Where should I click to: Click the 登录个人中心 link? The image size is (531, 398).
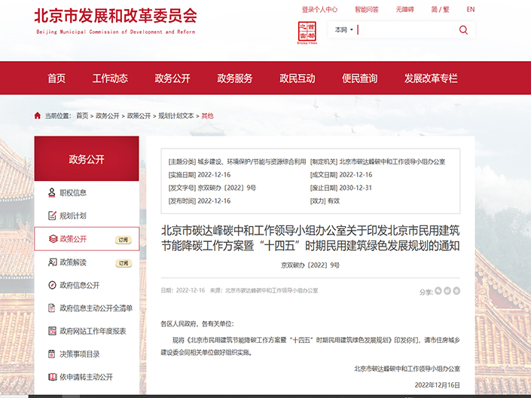(x=319, y=10)
